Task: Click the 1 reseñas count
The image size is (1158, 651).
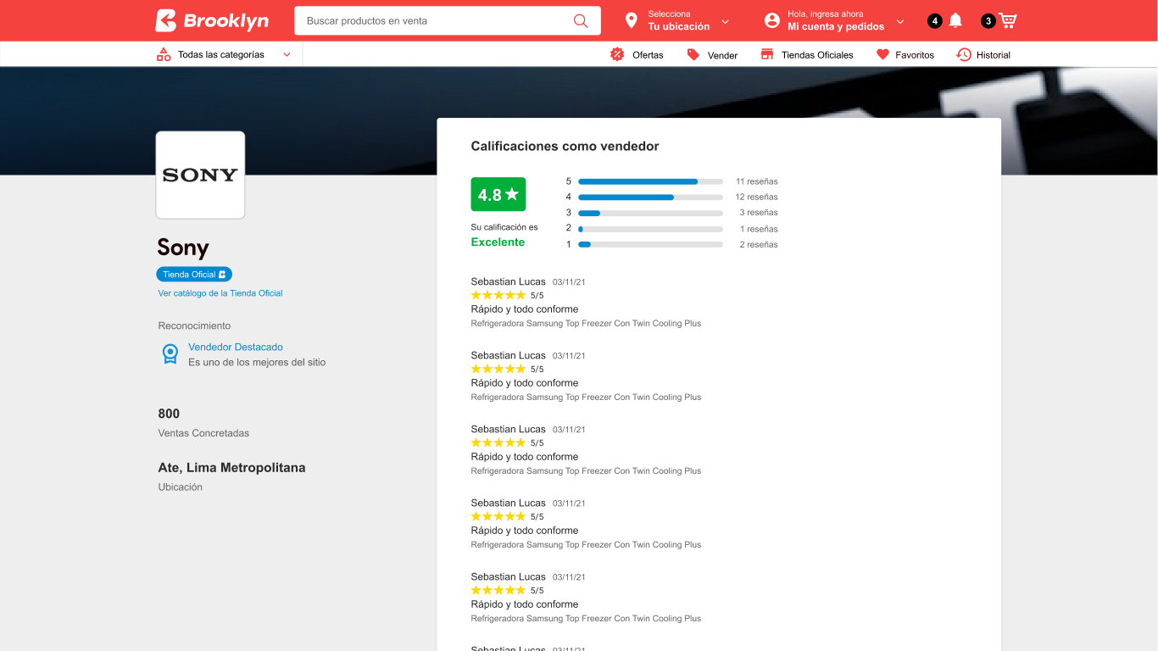Action: [x=759, y=229]
